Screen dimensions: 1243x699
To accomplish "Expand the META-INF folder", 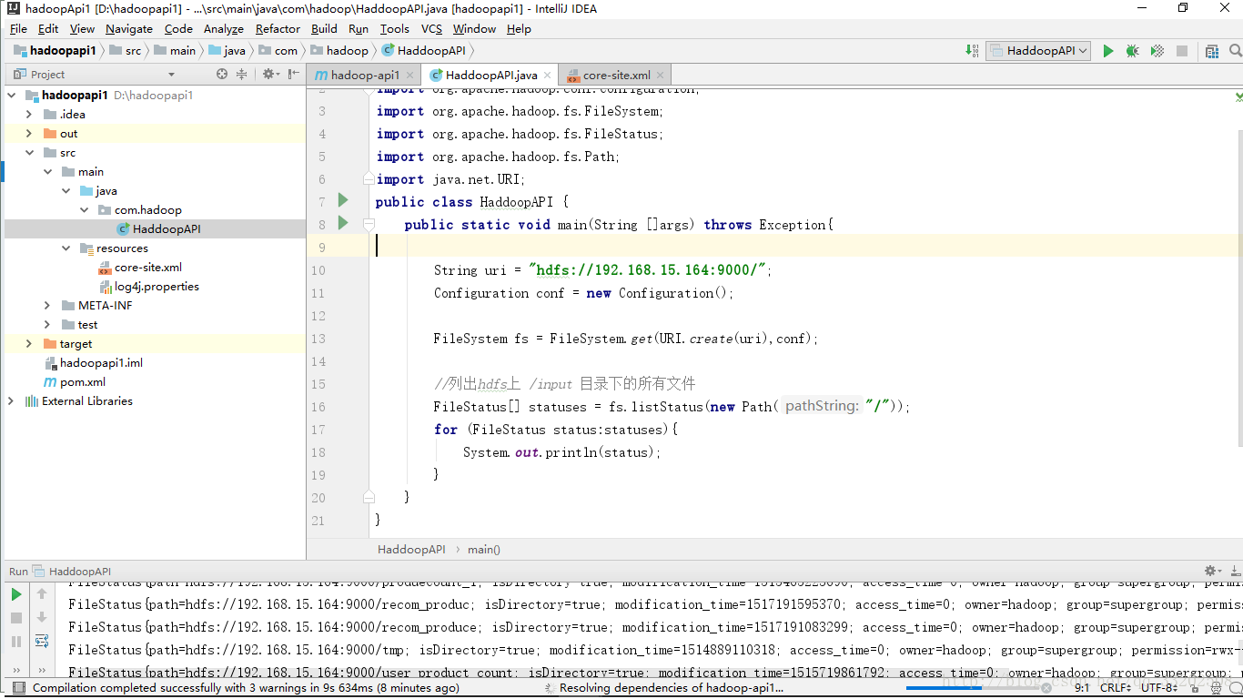I will tap(47, 306).
